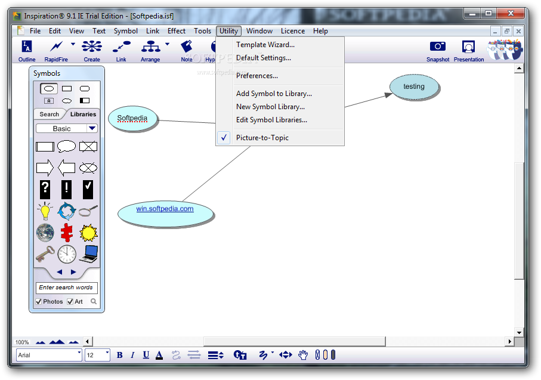Click the vertical scrollbar down arrow
Image resolution: width=541 pixels, height=380 pixels.
tap(520, 333)
